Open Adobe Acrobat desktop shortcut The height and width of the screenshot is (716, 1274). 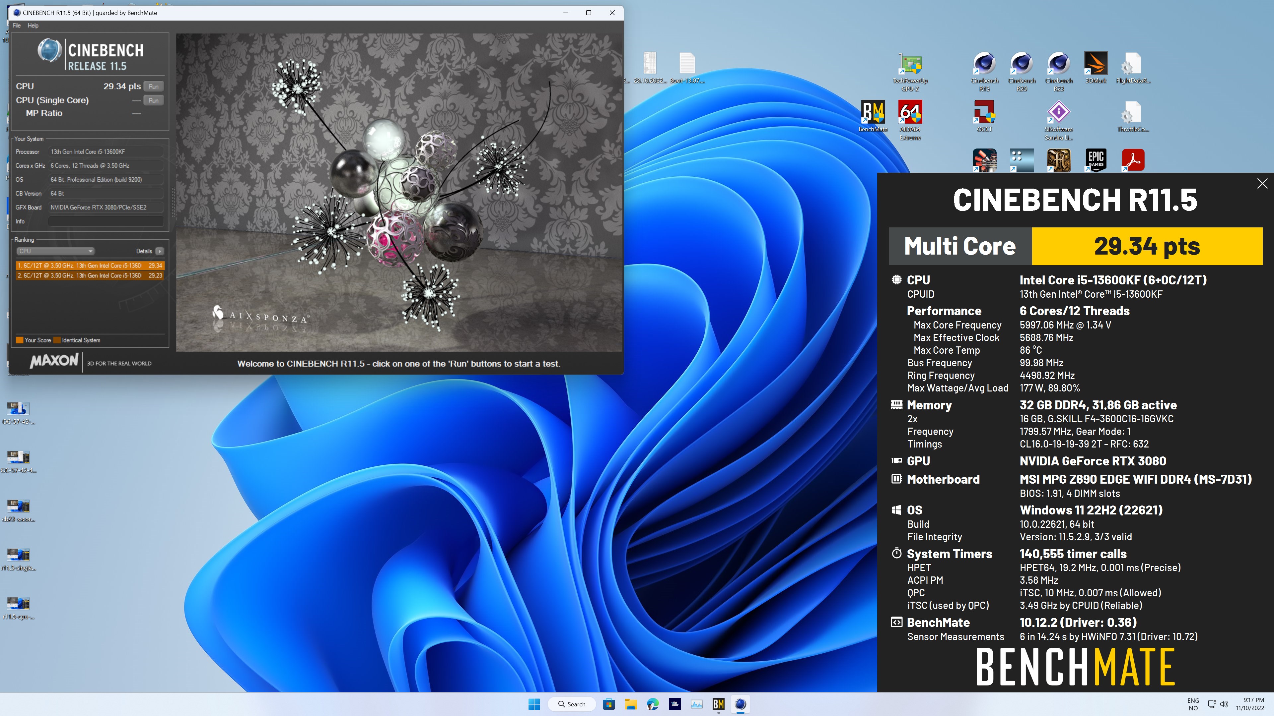[x=1133, y=160]
